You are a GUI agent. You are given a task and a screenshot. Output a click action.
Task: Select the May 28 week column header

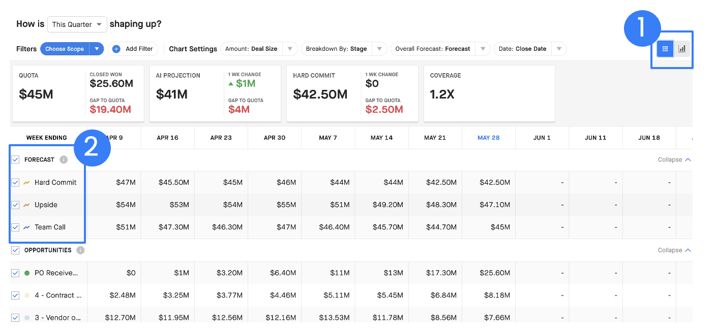pos(488,138)
